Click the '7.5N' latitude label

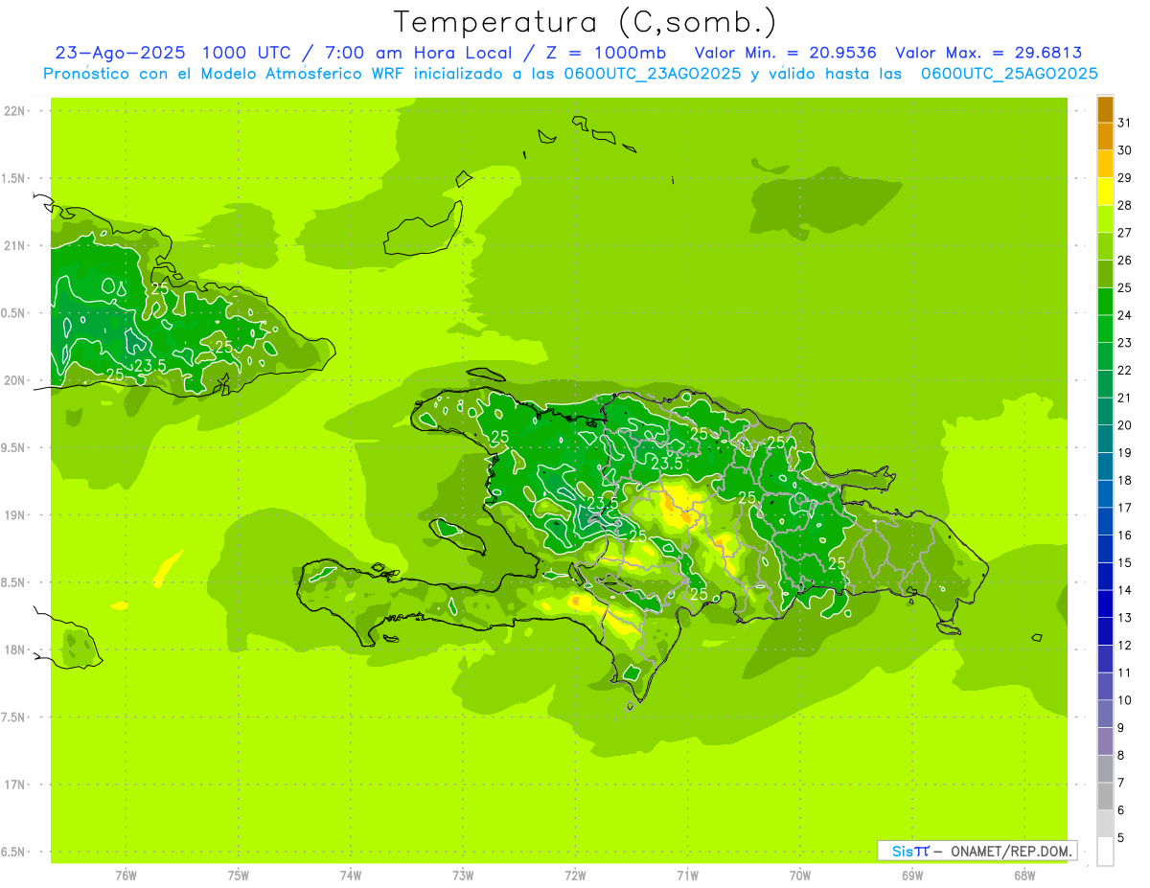pos(13,717)
